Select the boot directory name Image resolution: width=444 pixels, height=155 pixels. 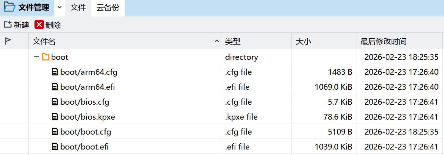pyautogui.click(x=60, y=57)
